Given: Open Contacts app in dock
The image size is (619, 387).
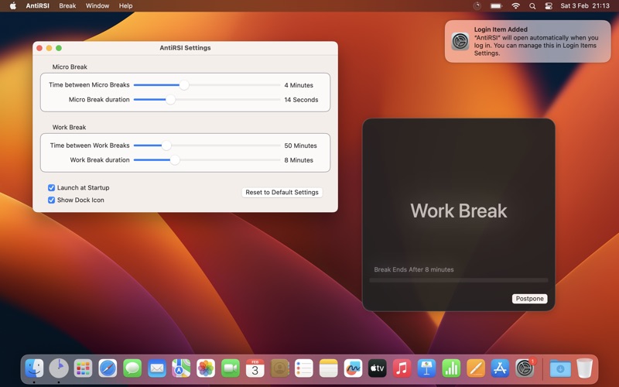Looking at the screenshot, I should 279,368.
